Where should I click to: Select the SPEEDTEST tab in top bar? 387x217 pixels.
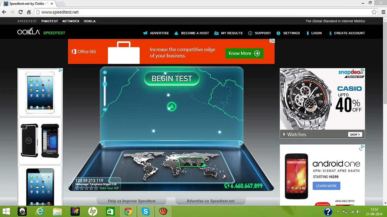(27, 21)
